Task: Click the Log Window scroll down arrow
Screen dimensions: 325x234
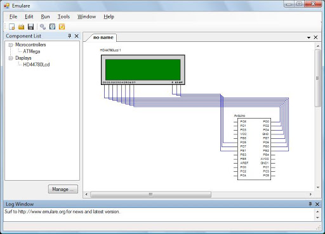Action: (317, 218)
